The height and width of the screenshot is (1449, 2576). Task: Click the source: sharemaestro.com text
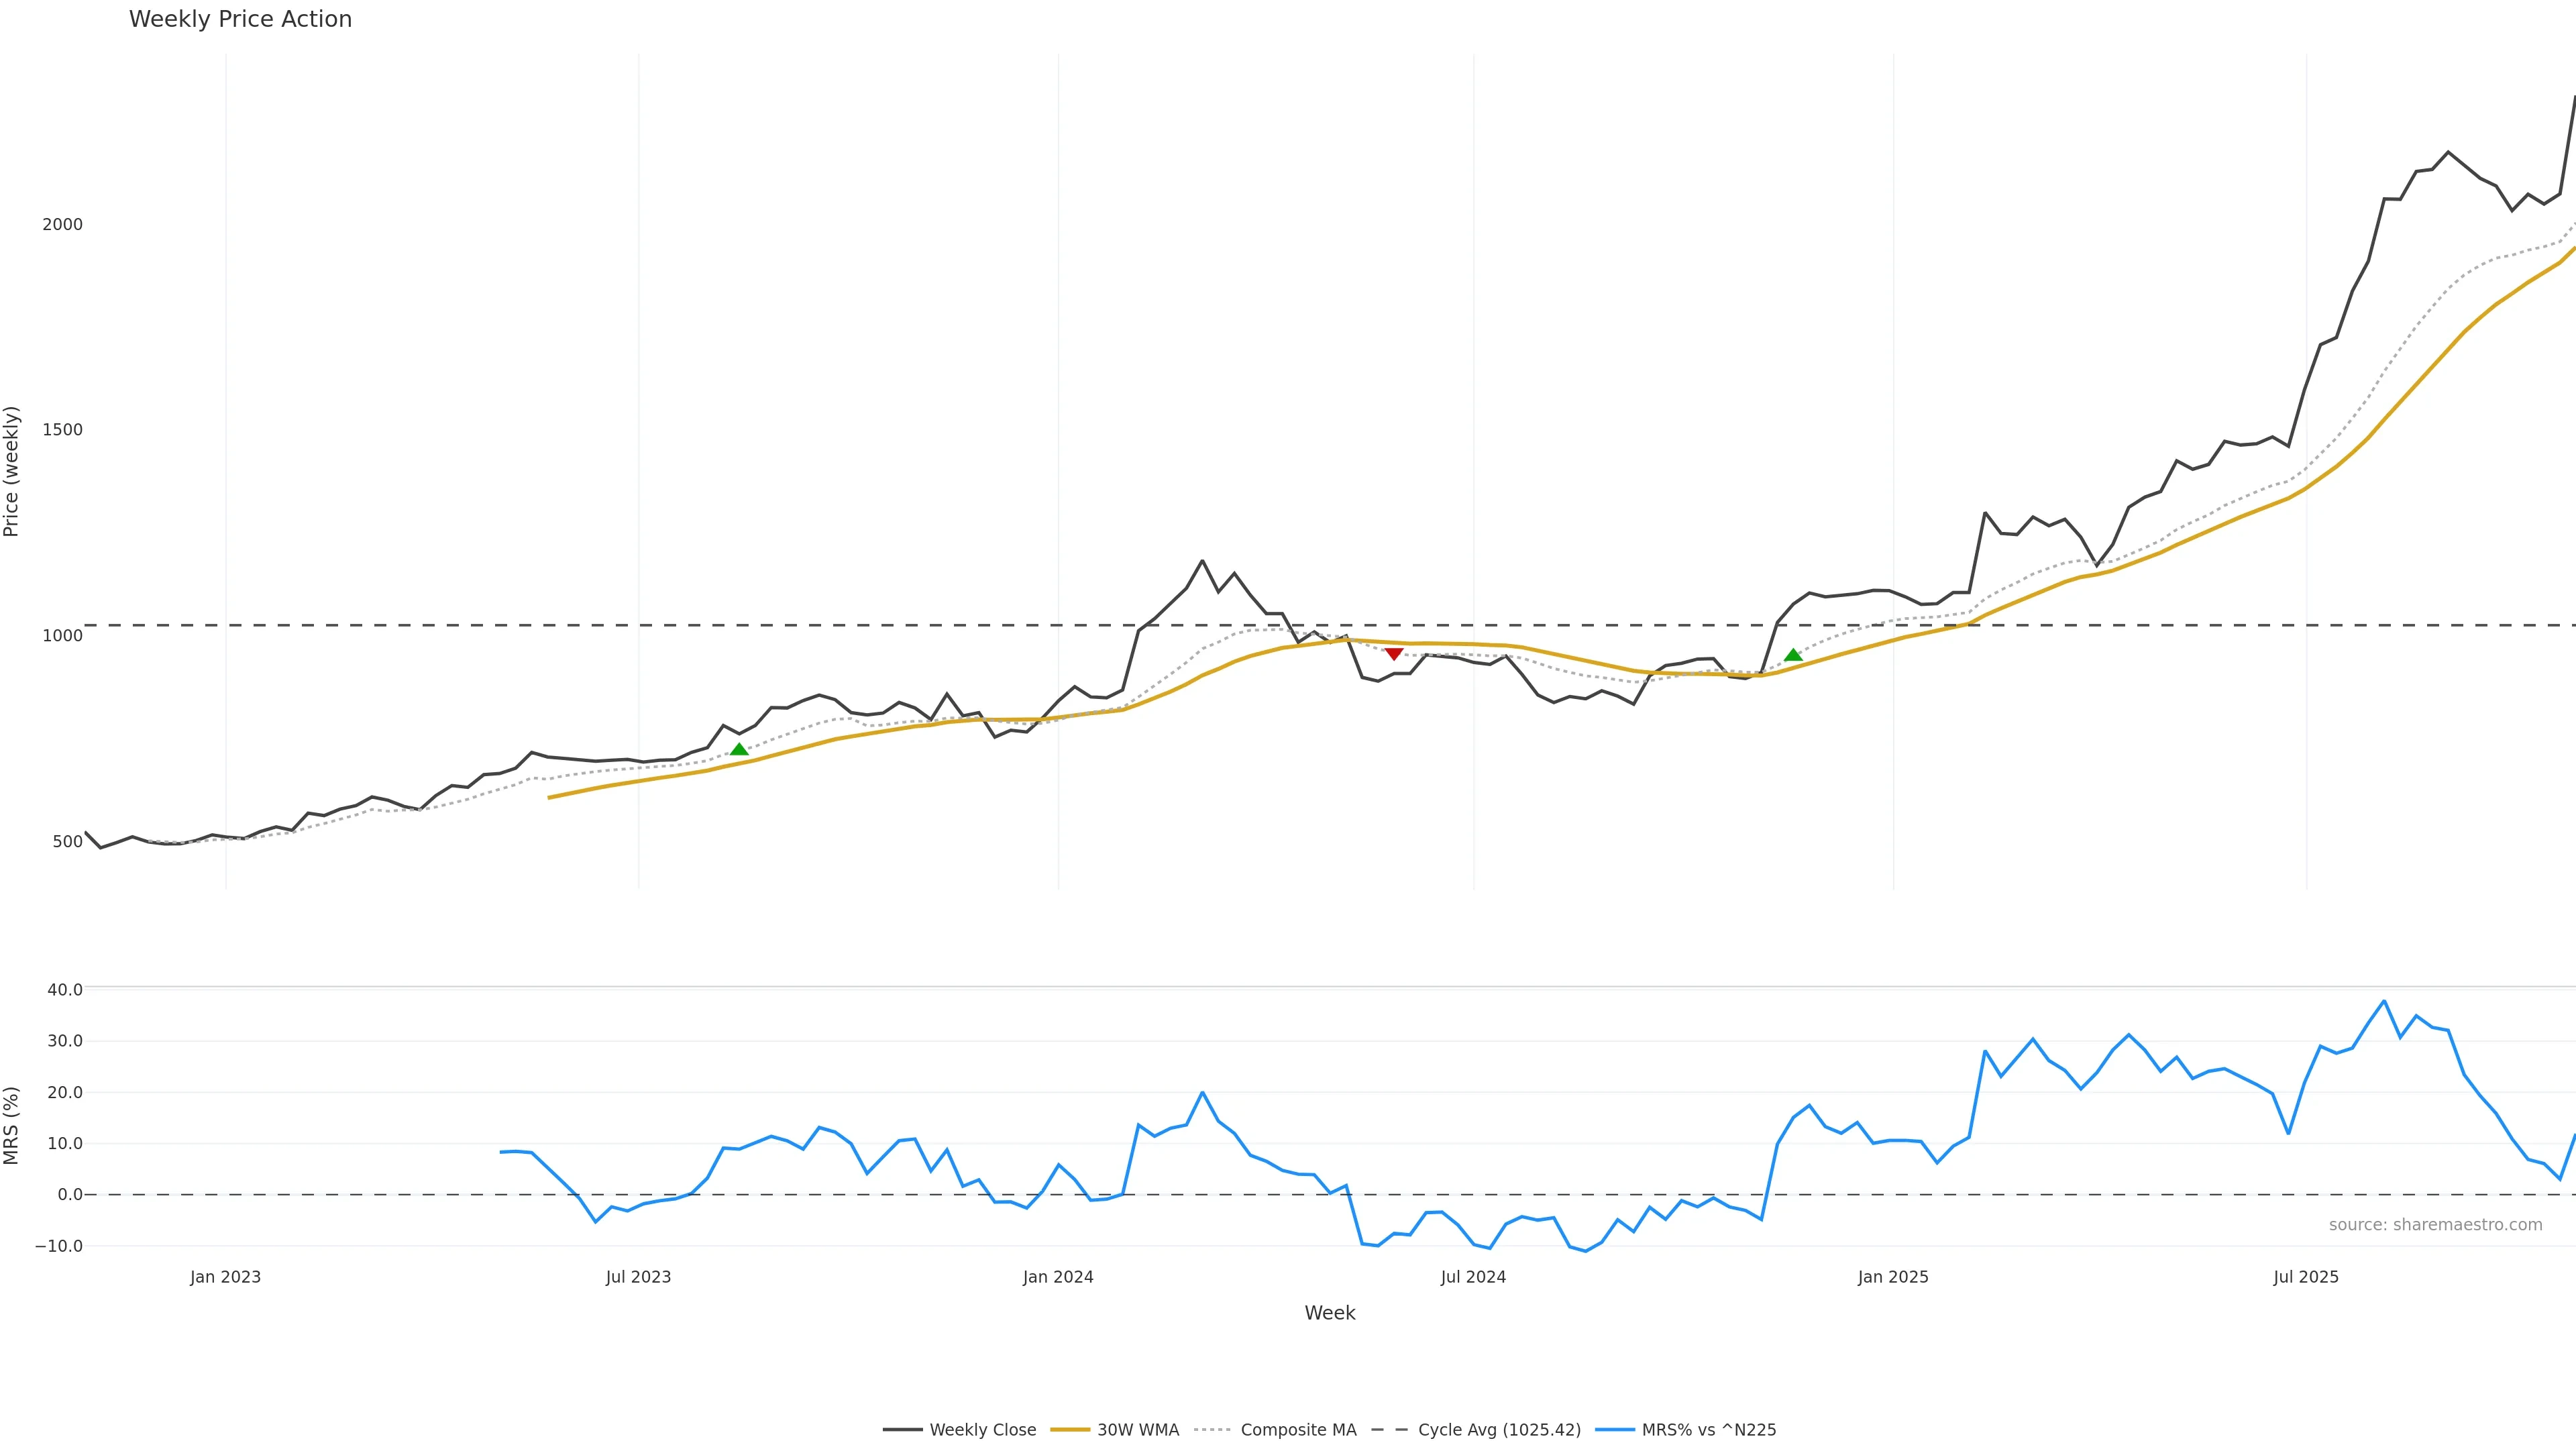2435,1225
